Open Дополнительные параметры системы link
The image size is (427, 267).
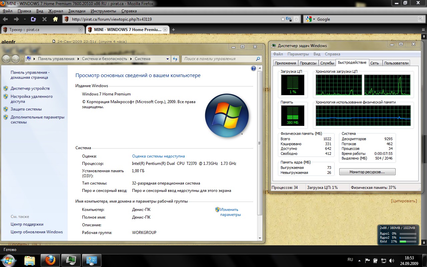click(x=37, y=119)
